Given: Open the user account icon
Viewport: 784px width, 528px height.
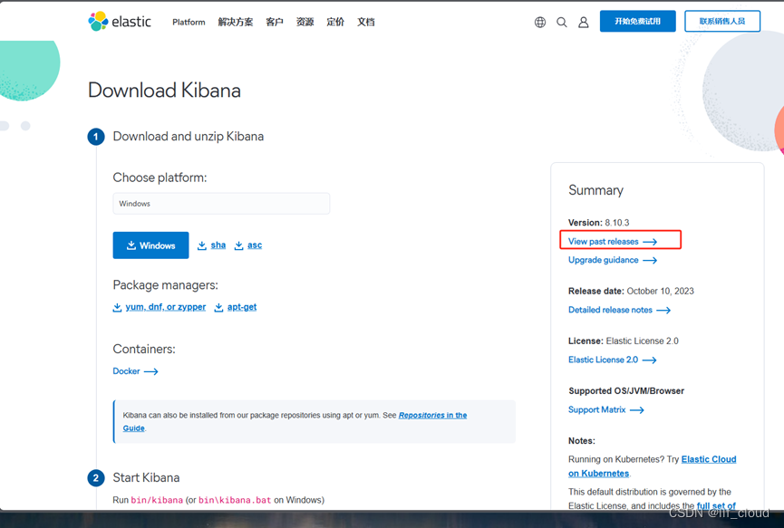Looking at the screenshot, I should click(x=584, y=22).
